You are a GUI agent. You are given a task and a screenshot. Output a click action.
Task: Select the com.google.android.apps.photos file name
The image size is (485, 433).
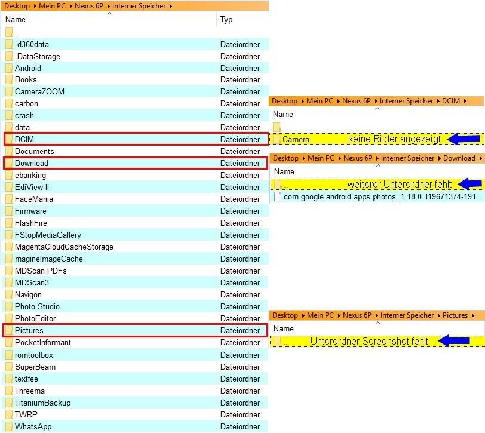point(383,196)
